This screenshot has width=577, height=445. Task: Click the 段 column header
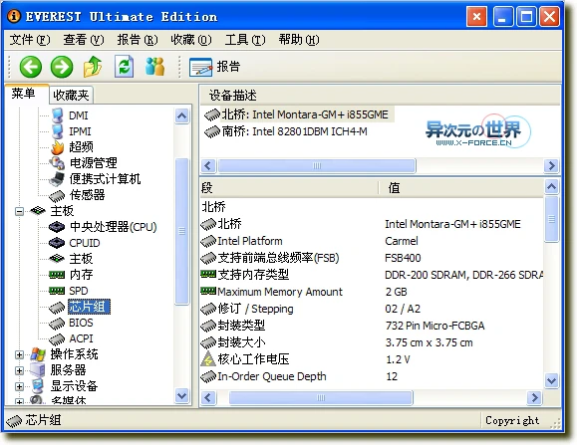pos(289,188)
